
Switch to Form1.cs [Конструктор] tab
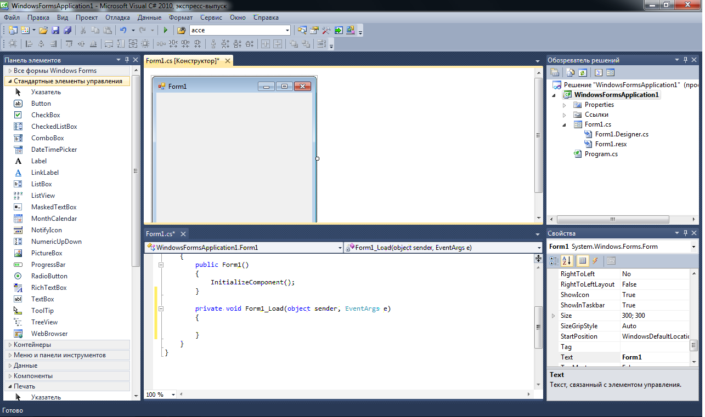183,61
